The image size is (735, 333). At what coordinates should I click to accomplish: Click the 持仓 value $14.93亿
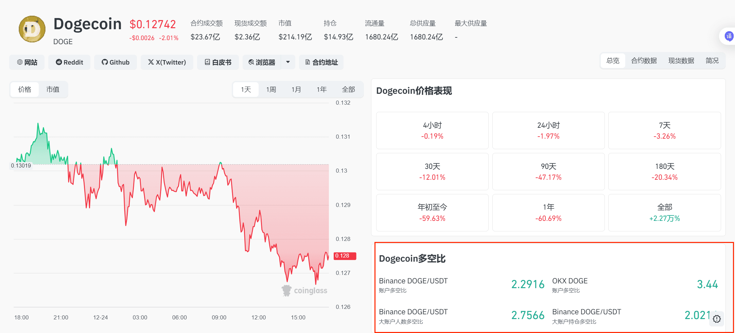click(x=338, y=37)
